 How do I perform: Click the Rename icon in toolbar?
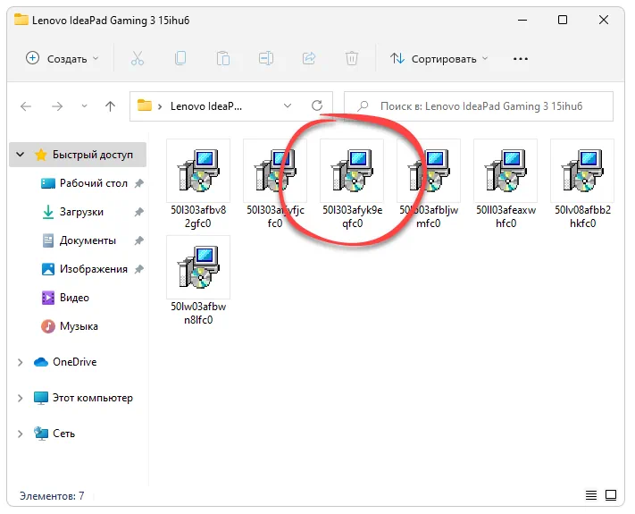(266, 58)
